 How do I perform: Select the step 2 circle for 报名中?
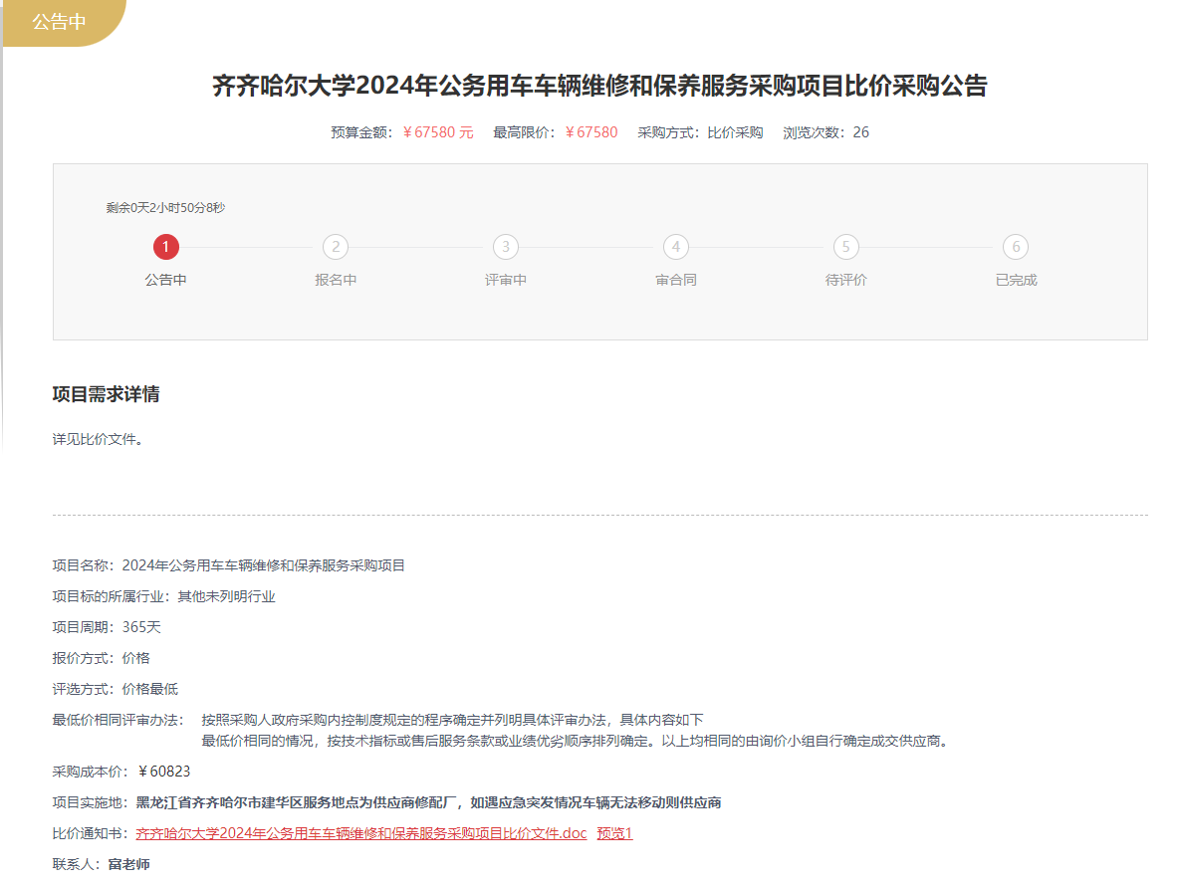336,247
